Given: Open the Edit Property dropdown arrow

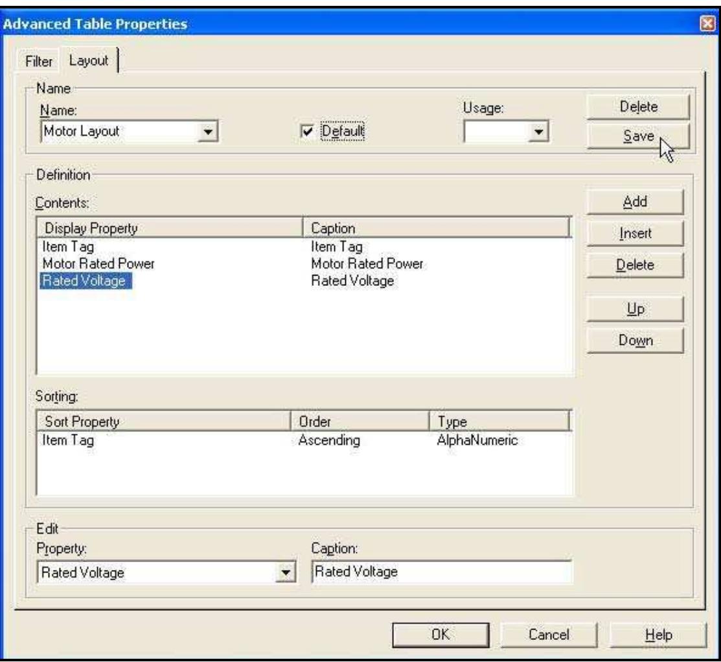Looking at the screenshot, I should [286, 573].
